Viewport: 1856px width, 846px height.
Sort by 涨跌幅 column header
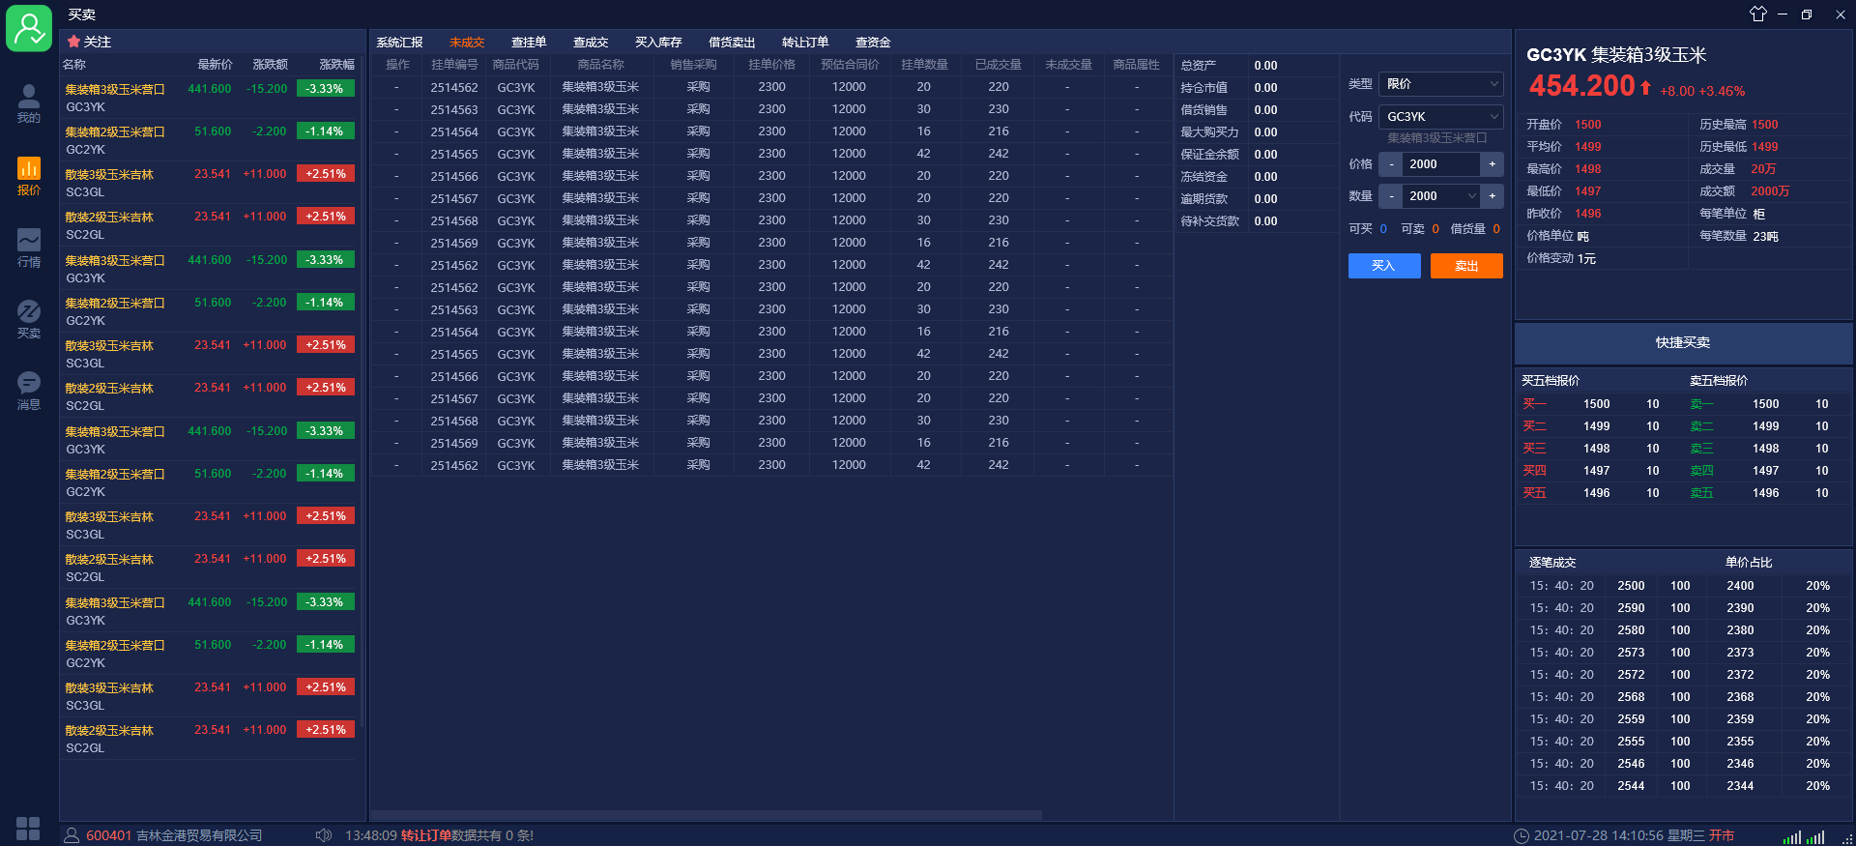336,65
